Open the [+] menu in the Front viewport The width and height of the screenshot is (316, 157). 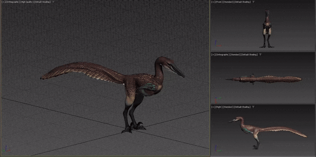213,2
